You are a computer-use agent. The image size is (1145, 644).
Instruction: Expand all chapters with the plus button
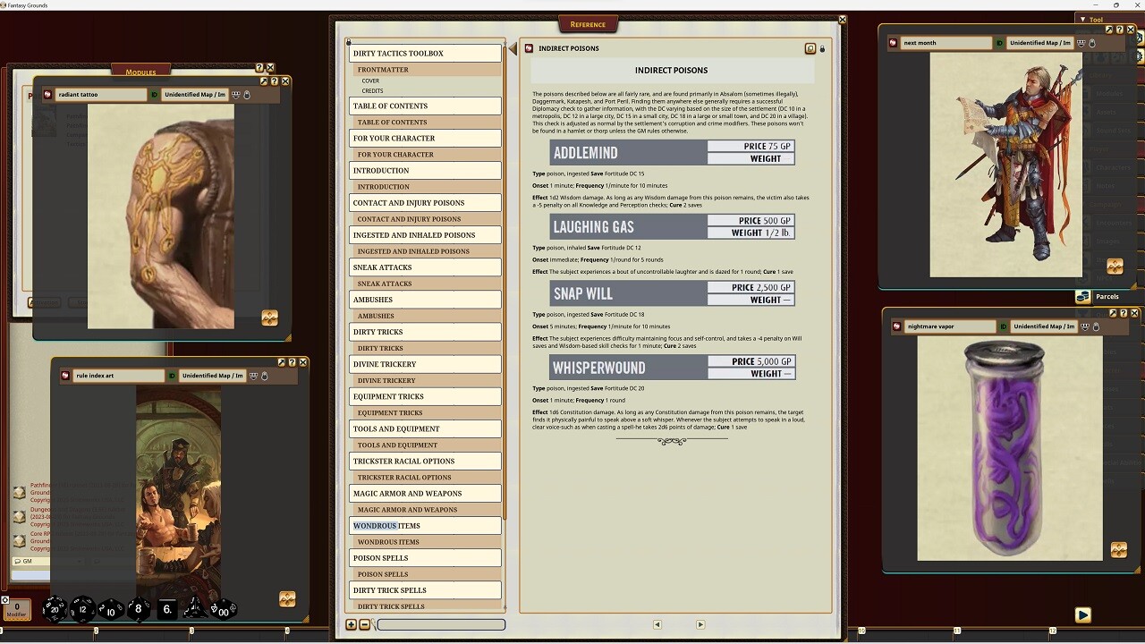click(352, 624)
